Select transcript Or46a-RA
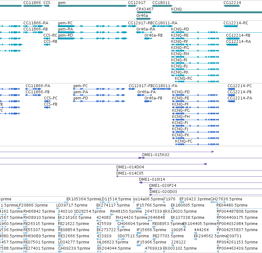Viewport: 262px width, 253px height. pos(146,29)
